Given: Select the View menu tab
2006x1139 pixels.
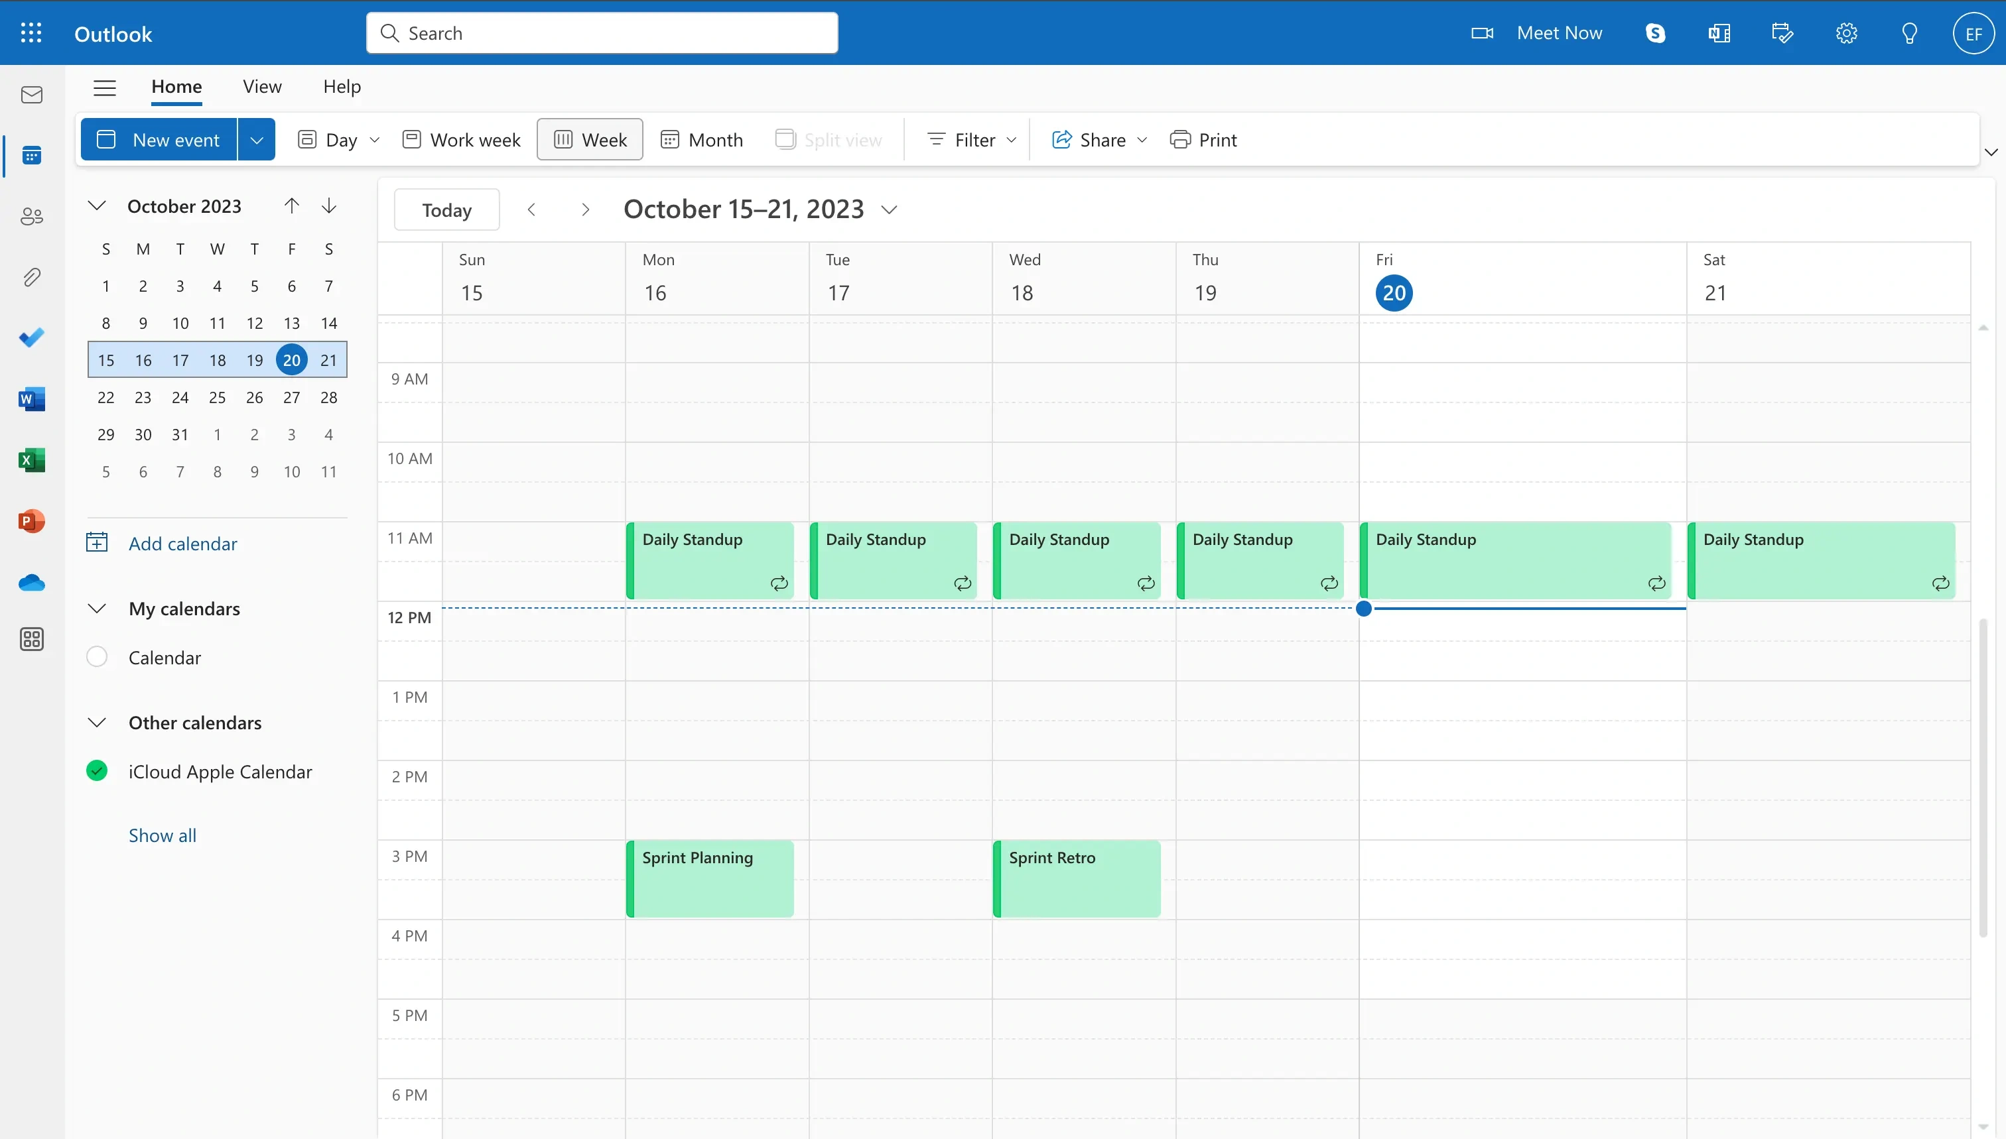Looking at the screenshot, I should pyautogui.click(x=263, y=86).
